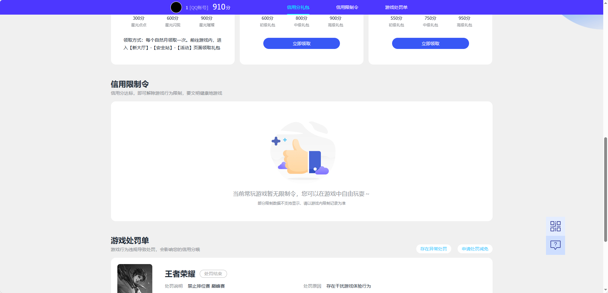Click the 王者荣耀 game title

pyautogui.click(x=180, y=274)
